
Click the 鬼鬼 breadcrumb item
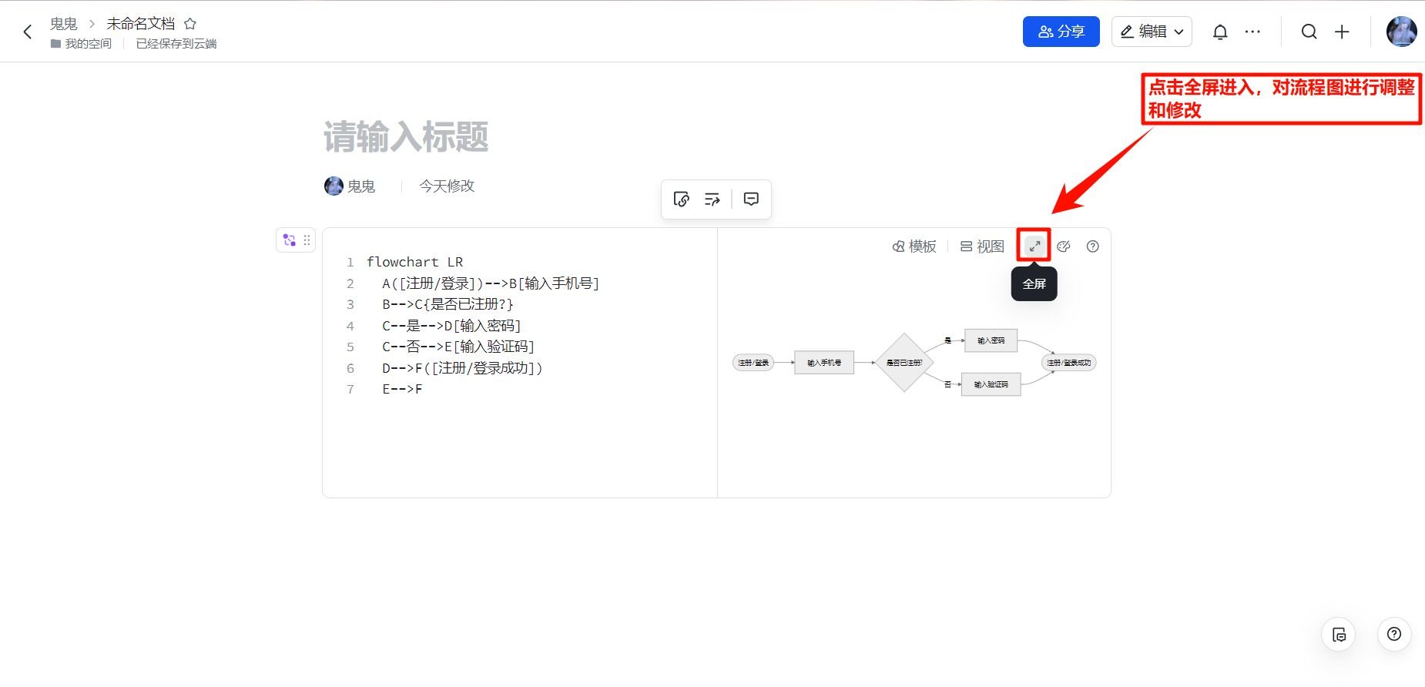tap(63, 24)
